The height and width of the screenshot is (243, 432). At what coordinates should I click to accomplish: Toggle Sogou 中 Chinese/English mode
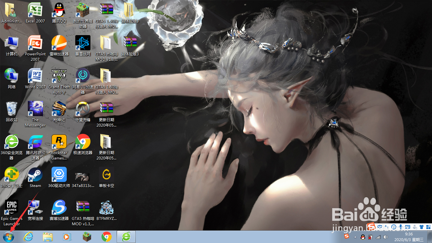coord(380,227)
